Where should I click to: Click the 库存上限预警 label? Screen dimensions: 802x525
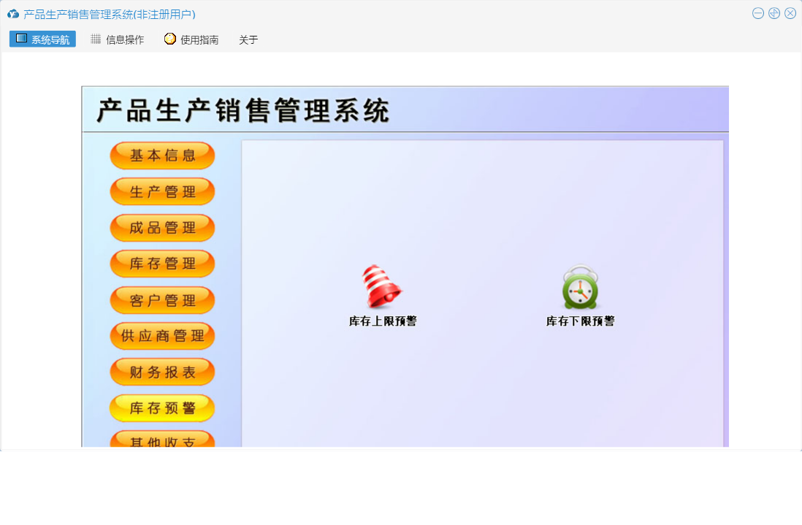tap(383, 321)
